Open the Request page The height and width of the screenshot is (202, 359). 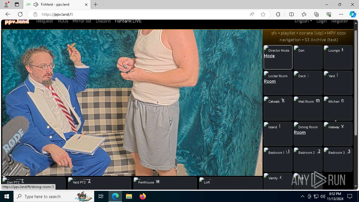(45, 21)
